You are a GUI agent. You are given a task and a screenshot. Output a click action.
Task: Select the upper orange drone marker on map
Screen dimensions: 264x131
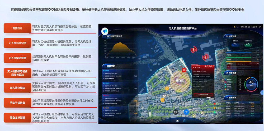click(167, 88)
